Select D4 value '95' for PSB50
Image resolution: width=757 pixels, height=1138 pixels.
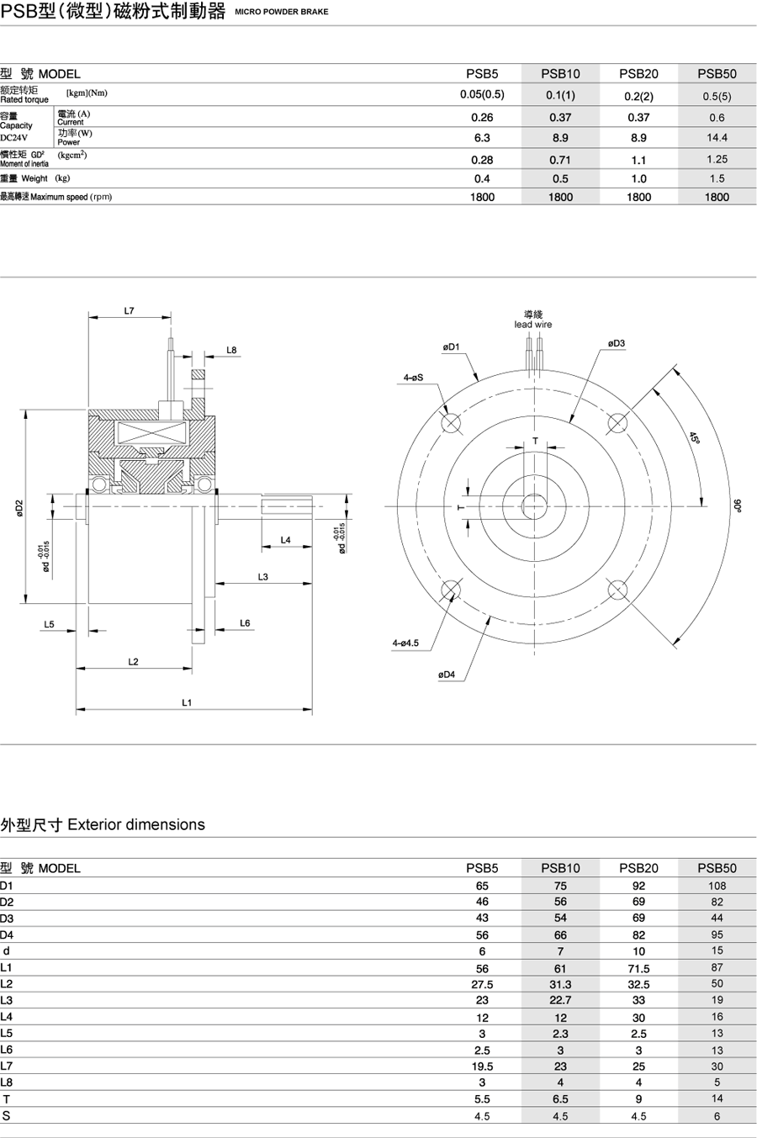[717, 934]
